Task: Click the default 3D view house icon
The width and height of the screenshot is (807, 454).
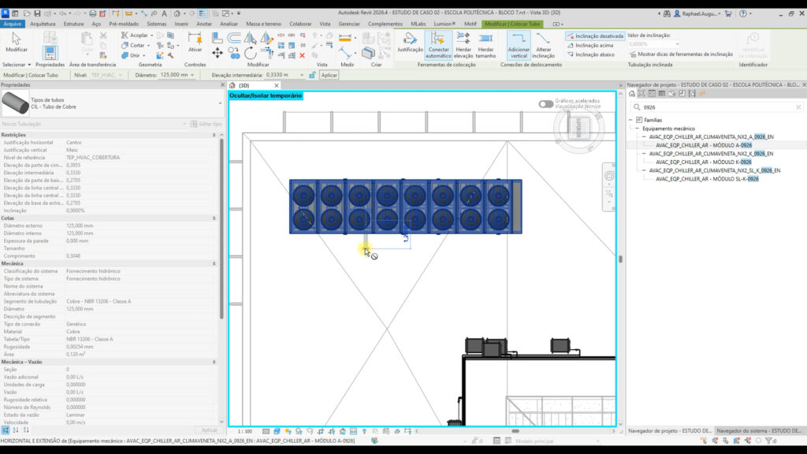Action: click(177, 13)
